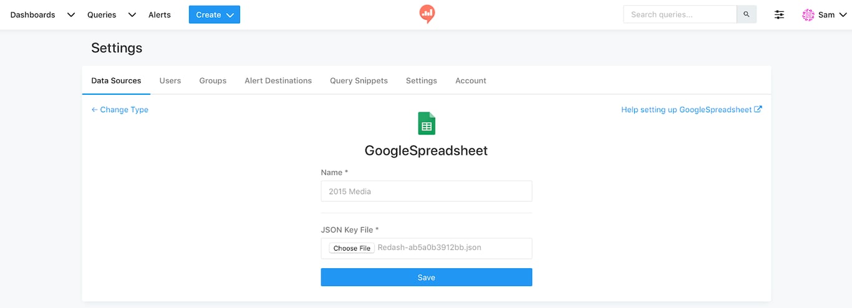Open the Sam user menu chevron
852x308 pixels.
pyautogui.click(x=843, y=14)
